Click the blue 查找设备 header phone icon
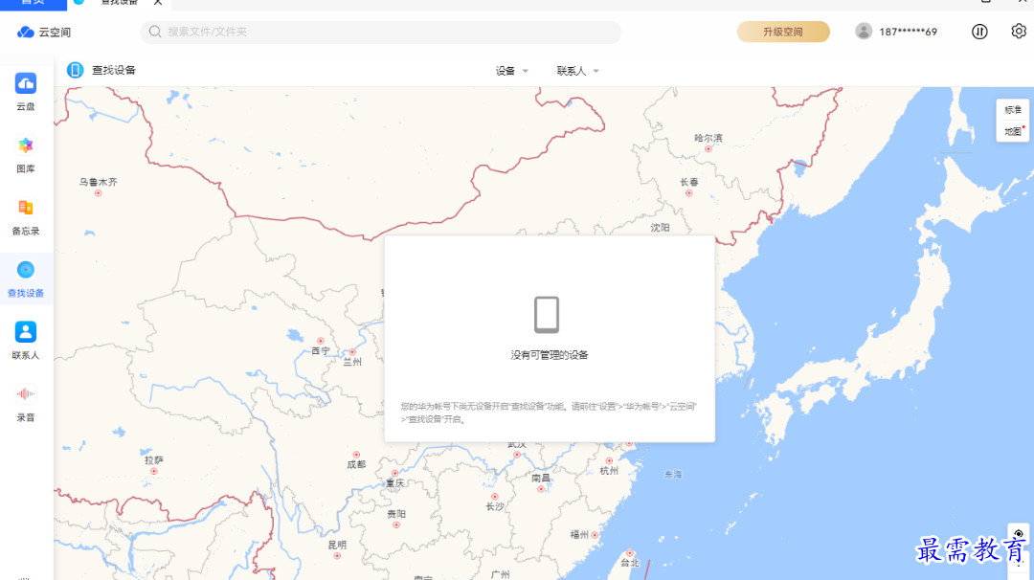This screenshot has height=580, width=1034. [x=76, y=70]
